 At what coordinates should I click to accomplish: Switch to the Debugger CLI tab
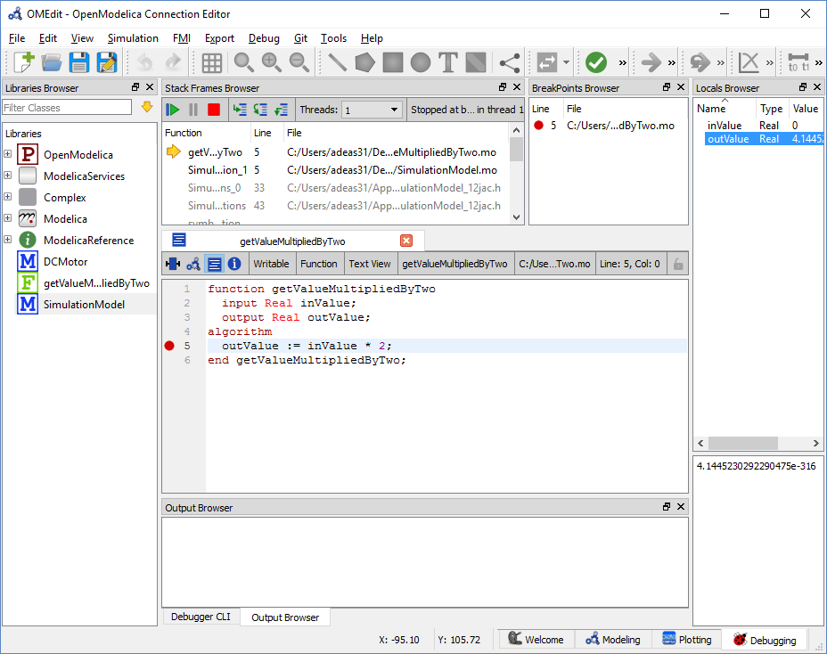click(x=201, y=616)
